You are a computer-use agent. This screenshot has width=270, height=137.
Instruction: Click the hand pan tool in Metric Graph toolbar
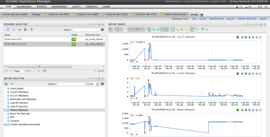coord(181,29)
